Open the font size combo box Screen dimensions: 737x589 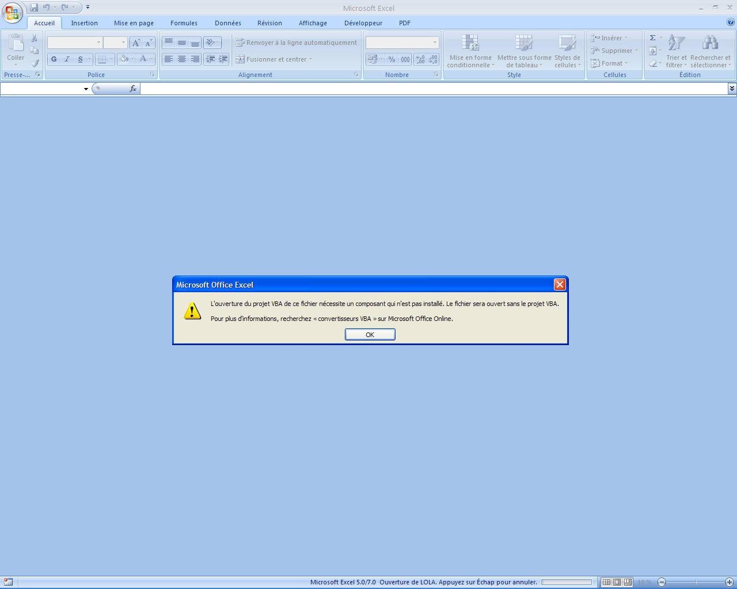(x=115, y=43)
